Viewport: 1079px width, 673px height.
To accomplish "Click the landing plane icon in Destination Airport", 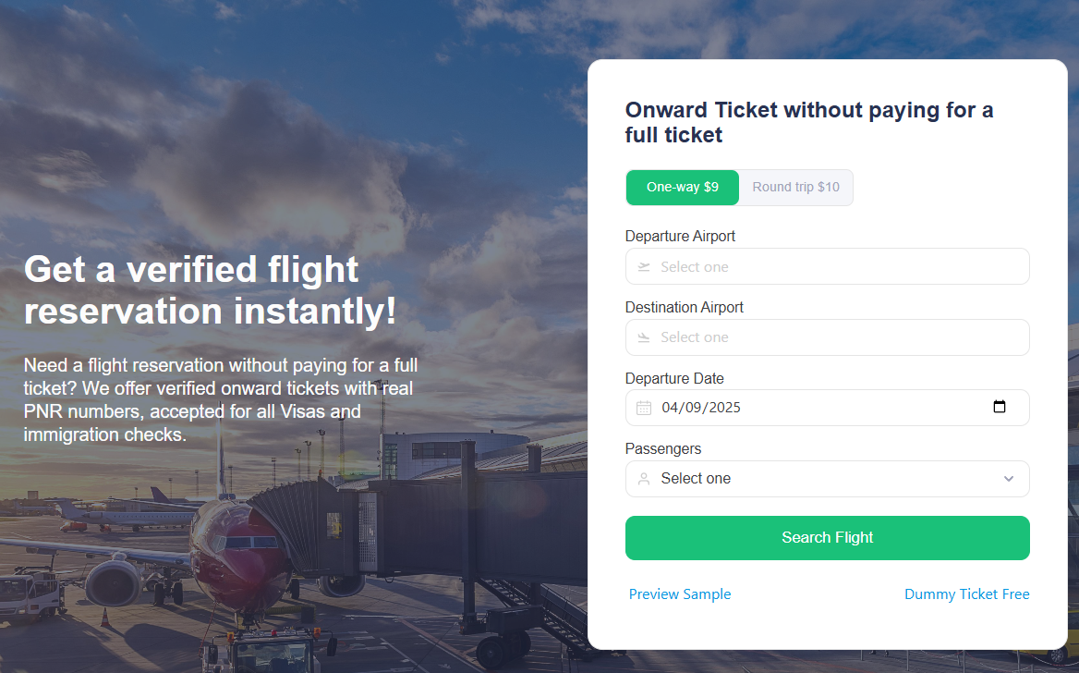I will tap(644, 337).
